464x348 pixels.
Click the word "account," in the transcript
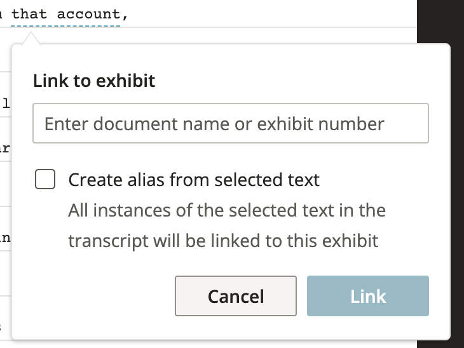pyautogui.click(x=93, y=13)
